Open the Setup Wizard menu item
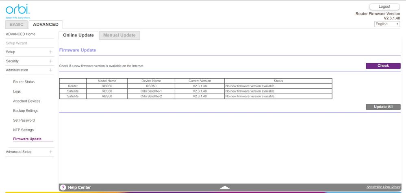The height and width of the screenshot is (193, 406). 16,43
